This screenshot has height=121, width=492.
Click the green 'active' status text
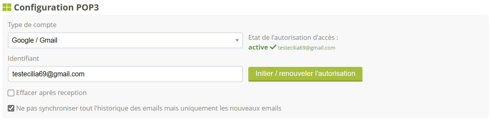point(258,47)
